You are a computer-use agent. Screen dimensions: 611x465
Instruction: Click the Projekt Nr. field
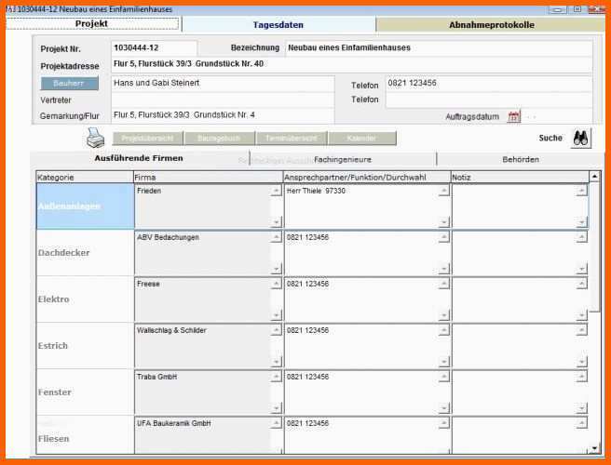154,48
